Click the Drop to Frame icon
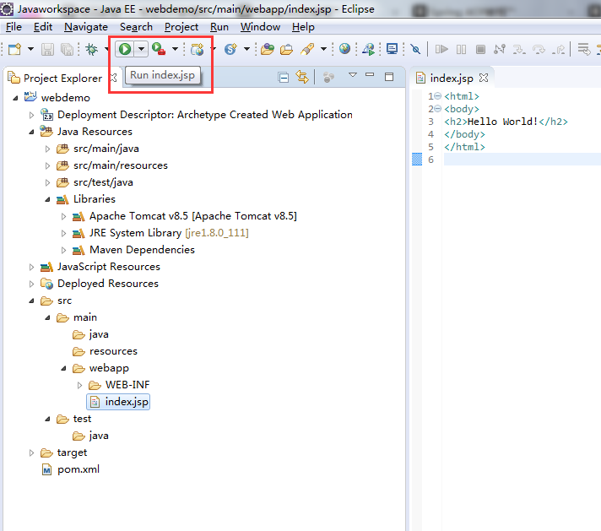The height and width of the screenshot is (531, 601). (x=584, y=49)
